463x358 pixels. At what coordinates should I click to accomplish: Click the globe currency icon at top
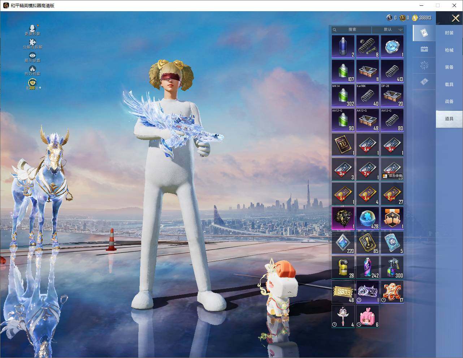tap(389, 17)
